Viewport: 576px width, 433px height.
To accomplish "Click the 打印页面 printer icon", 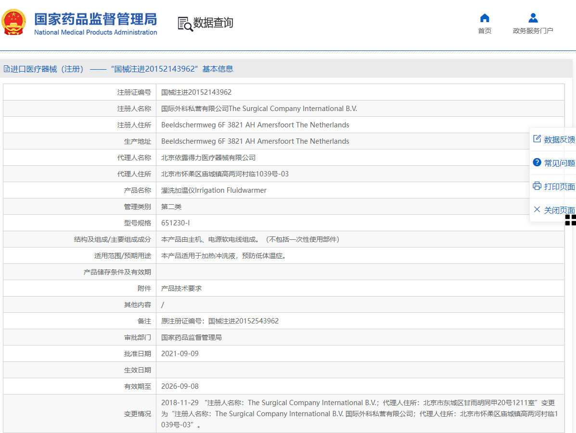I will (537, 186).
